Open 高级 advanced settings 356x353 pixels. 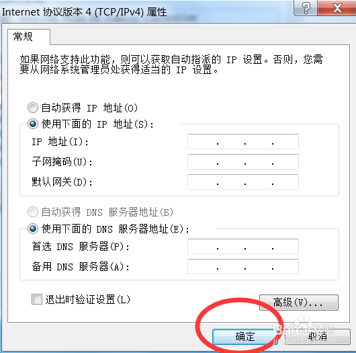click(x=299, y=303)
